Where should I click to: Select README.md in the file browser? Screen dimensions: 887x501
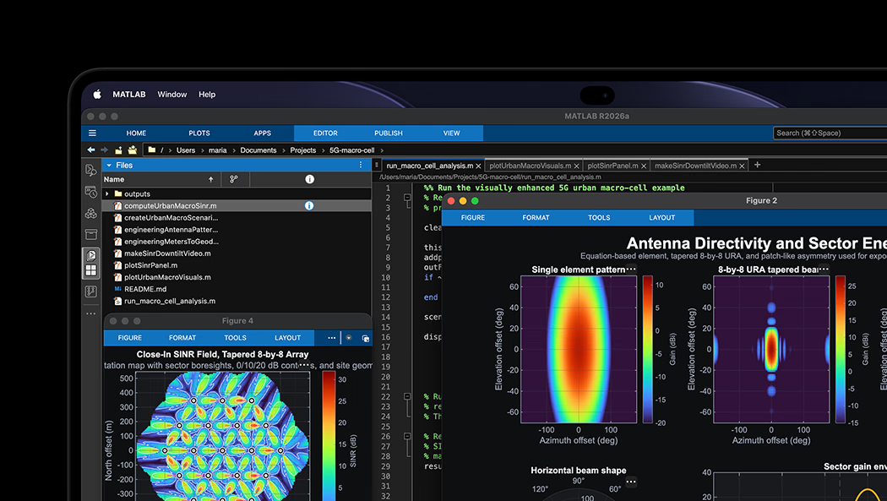click(145, 289)
